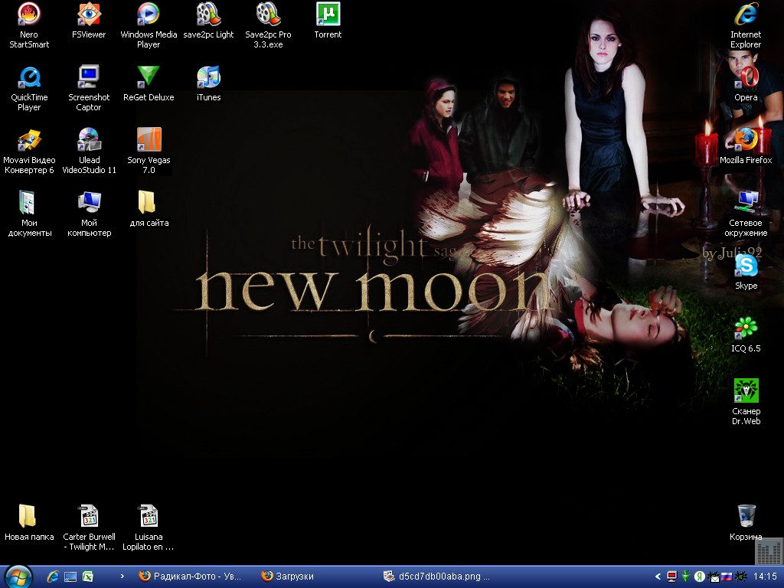Select the Sony Vegas 7.0 icon

point(149,151)
